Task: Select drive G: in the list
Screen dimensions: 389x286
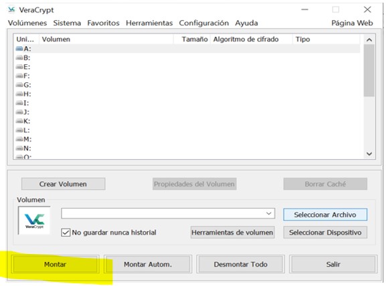Action: pyautogui.click(x=187, y=85)
